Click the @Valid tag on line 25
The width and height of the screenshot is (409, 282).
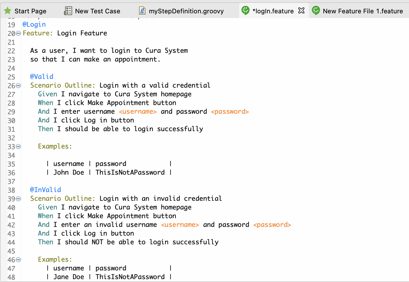[42, 77]
